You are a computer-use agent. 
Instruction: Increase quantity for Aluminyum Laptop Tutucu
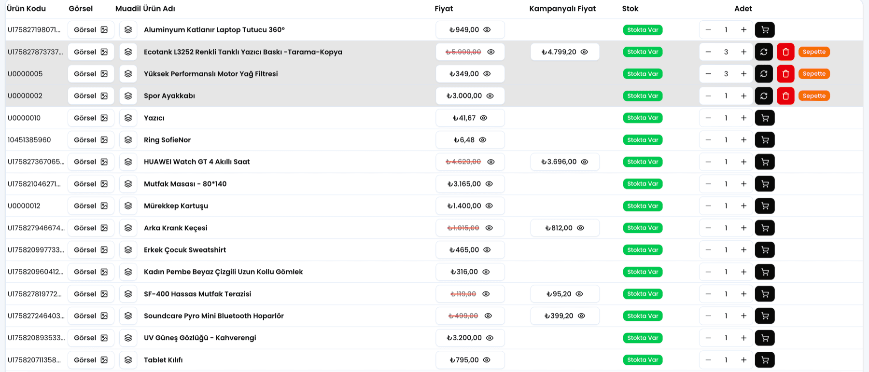coord(744,30)
